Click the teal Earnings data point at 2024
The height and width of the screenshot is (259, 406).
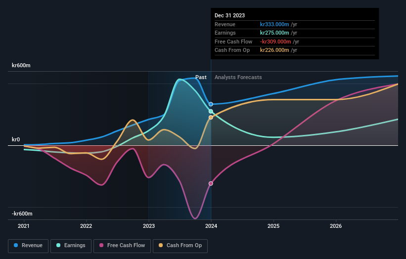[211, 111]
